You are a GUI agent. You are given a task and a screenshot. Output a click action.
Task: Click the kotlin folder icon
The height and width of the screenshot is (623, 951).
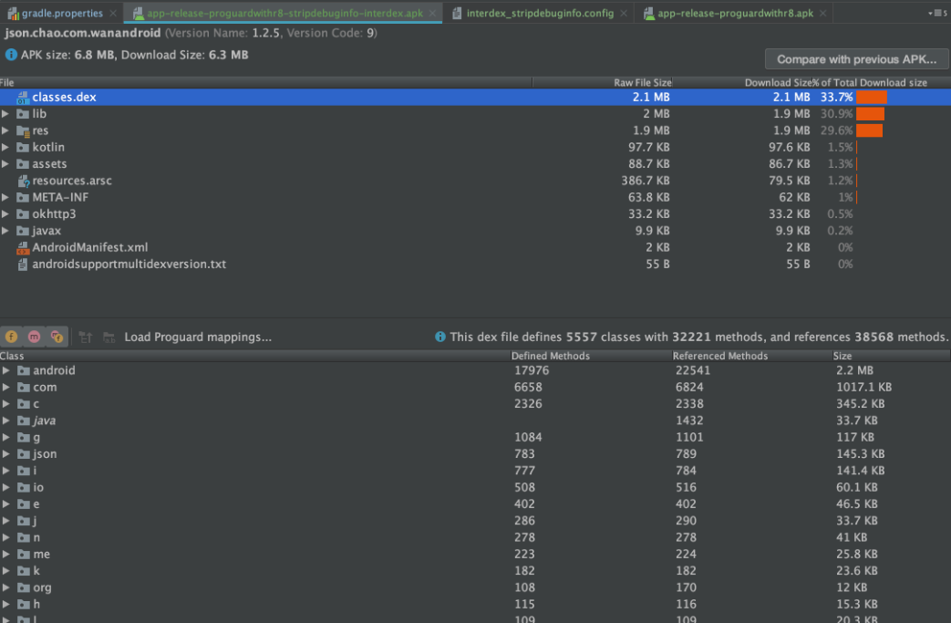pyautogui.click(x=23, y=147)
